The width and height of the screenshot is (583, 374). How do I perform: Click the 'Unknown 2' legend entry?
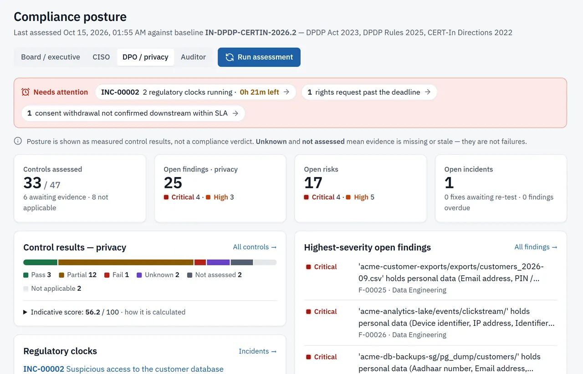pyautogui.click(x=158, y=275)
